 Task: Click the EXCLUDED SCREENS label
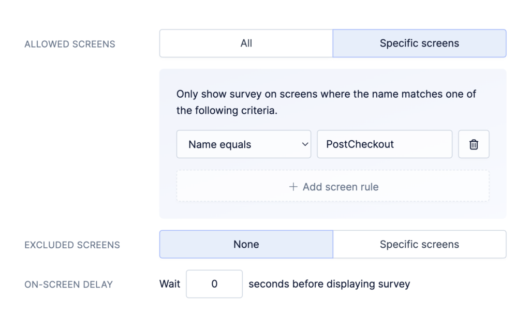72,245
